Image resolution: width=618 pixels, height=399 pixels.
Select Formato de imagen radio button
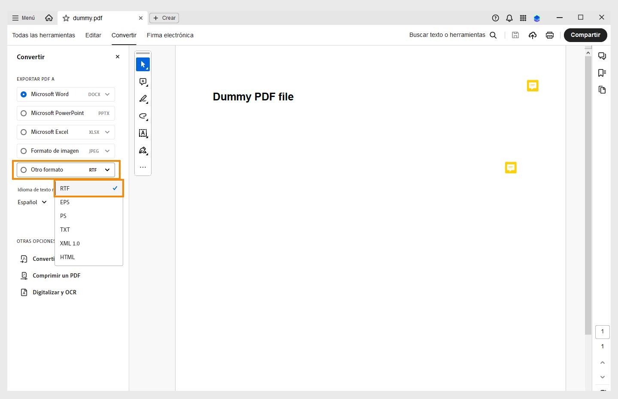tap(24, 151)
